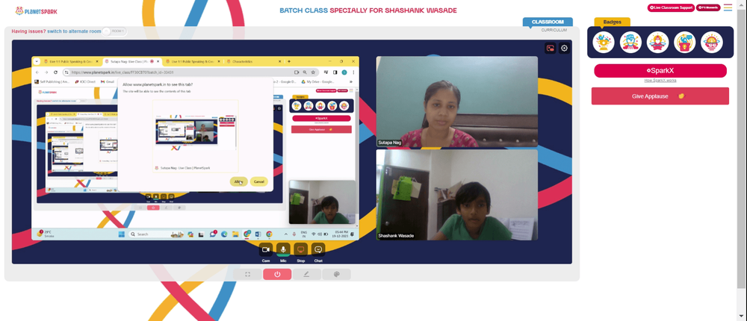The height and width of the screenshot is (321, 747).
Task: Click the 'switch to alternate room' link
Action: point(74,31)
